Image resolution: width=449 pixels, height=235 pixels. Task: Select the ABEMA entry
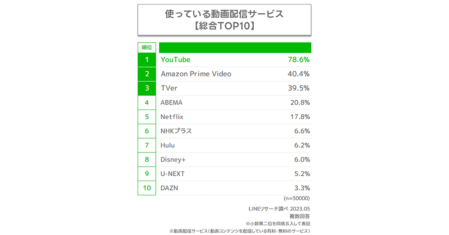coord(172,103)
